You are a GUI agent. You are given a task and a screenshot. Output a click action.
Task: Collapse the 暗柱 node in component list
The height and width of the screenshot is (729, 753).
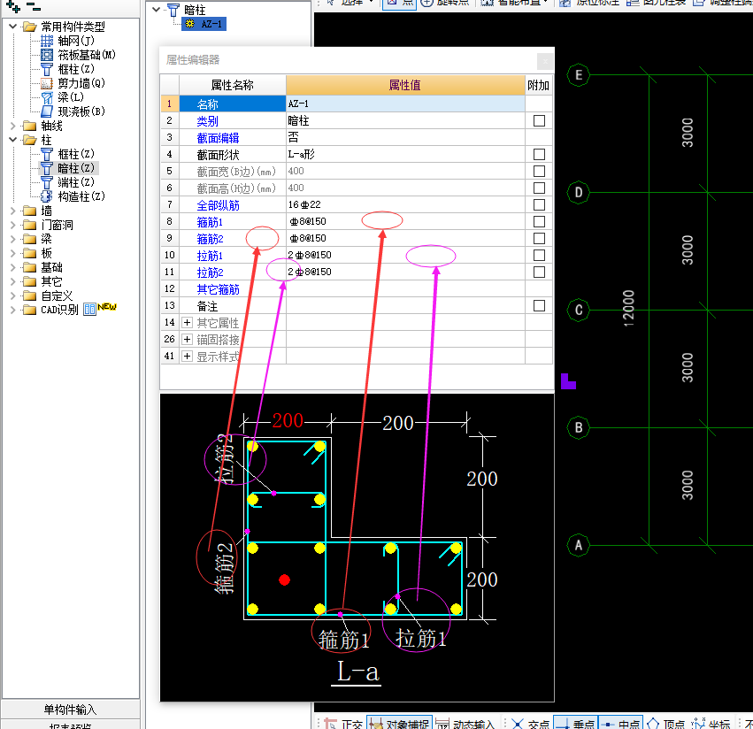coord(156,9)
